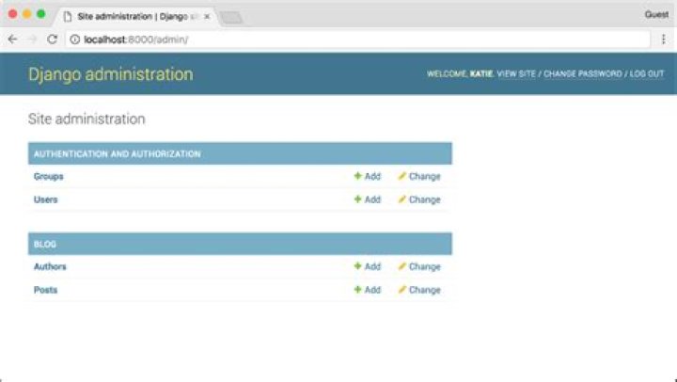Click the green plus icon for Users

click(357, 199)
